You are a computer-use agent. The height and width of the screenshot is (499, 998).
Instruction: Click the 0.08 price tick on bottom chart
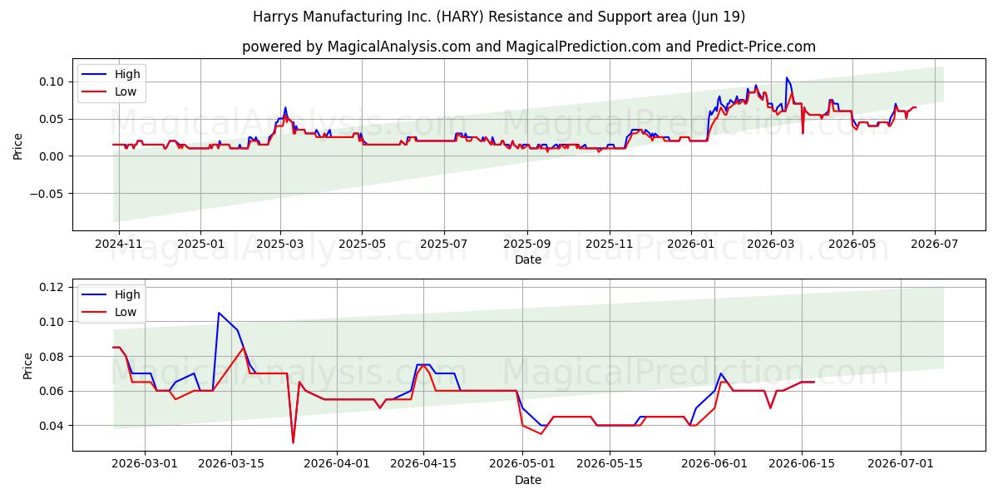[54, 357]
